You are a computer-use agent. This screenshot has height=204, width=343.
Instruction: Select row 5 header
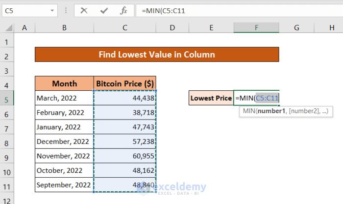(x=7, y=98)
